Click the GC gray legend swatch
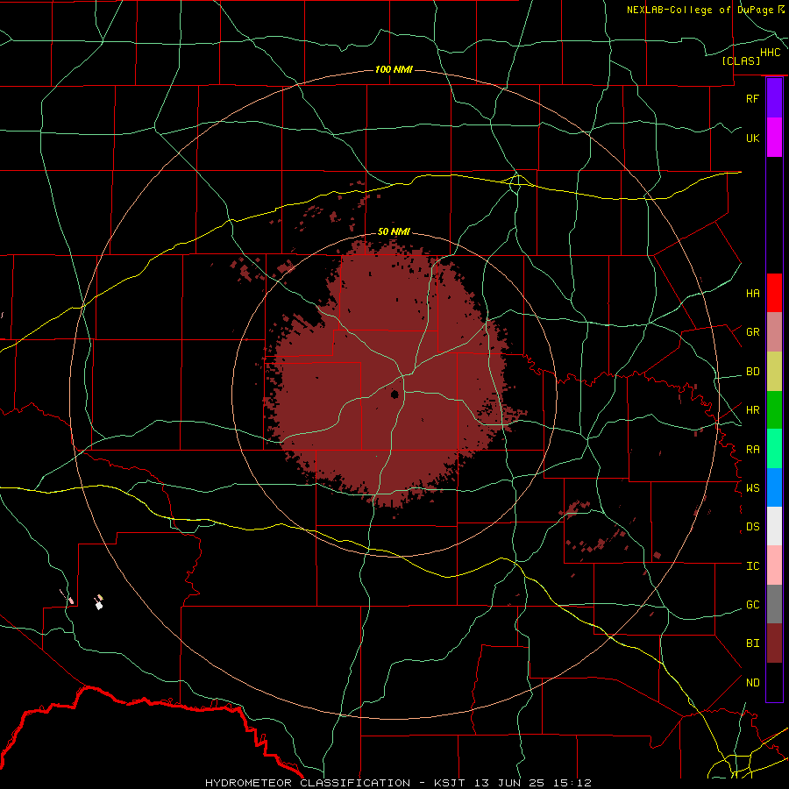The image size is (789, 789). pyautogui.click(x=774, y=604)
